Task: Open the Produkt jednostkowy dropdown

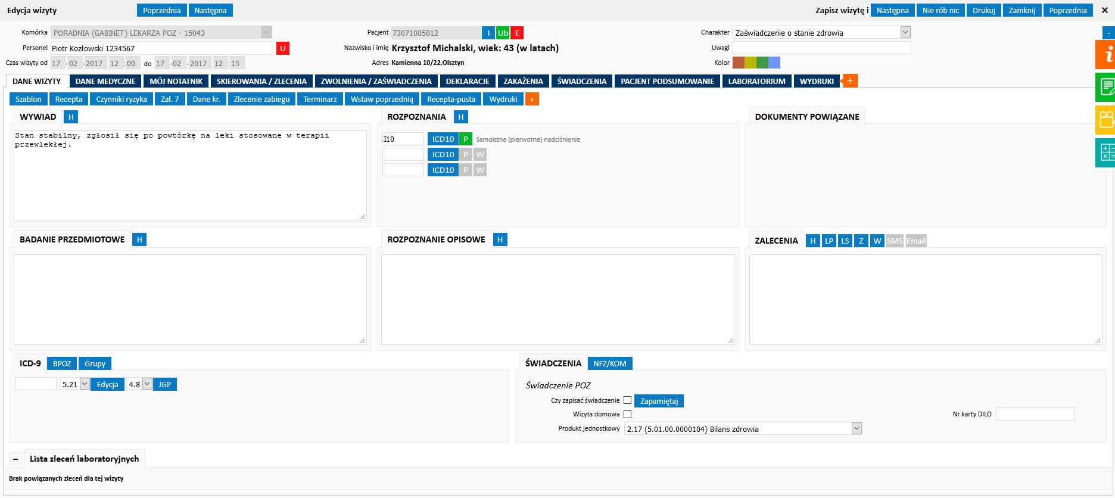Action: (857, 428)
